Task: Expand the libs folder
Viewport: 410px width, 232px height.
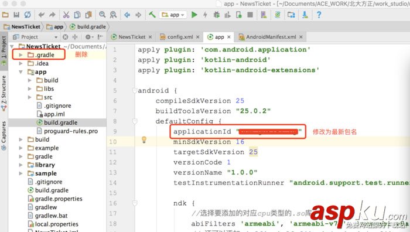Action: [x=29, y=88]
